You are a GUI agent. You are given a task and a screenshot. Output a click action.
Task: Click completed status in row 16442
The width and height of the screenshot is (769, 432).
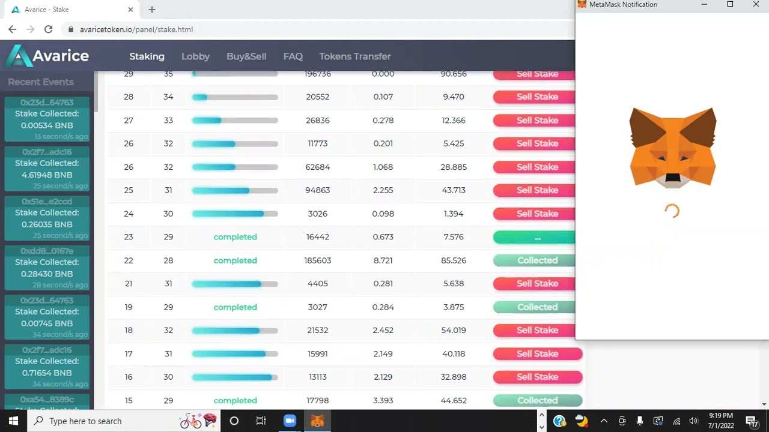tap(235, 237)
